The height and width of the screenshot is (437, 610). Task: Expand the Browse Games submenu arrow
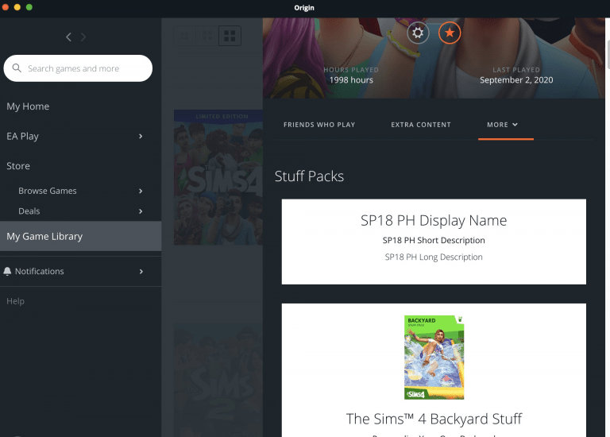141,191
